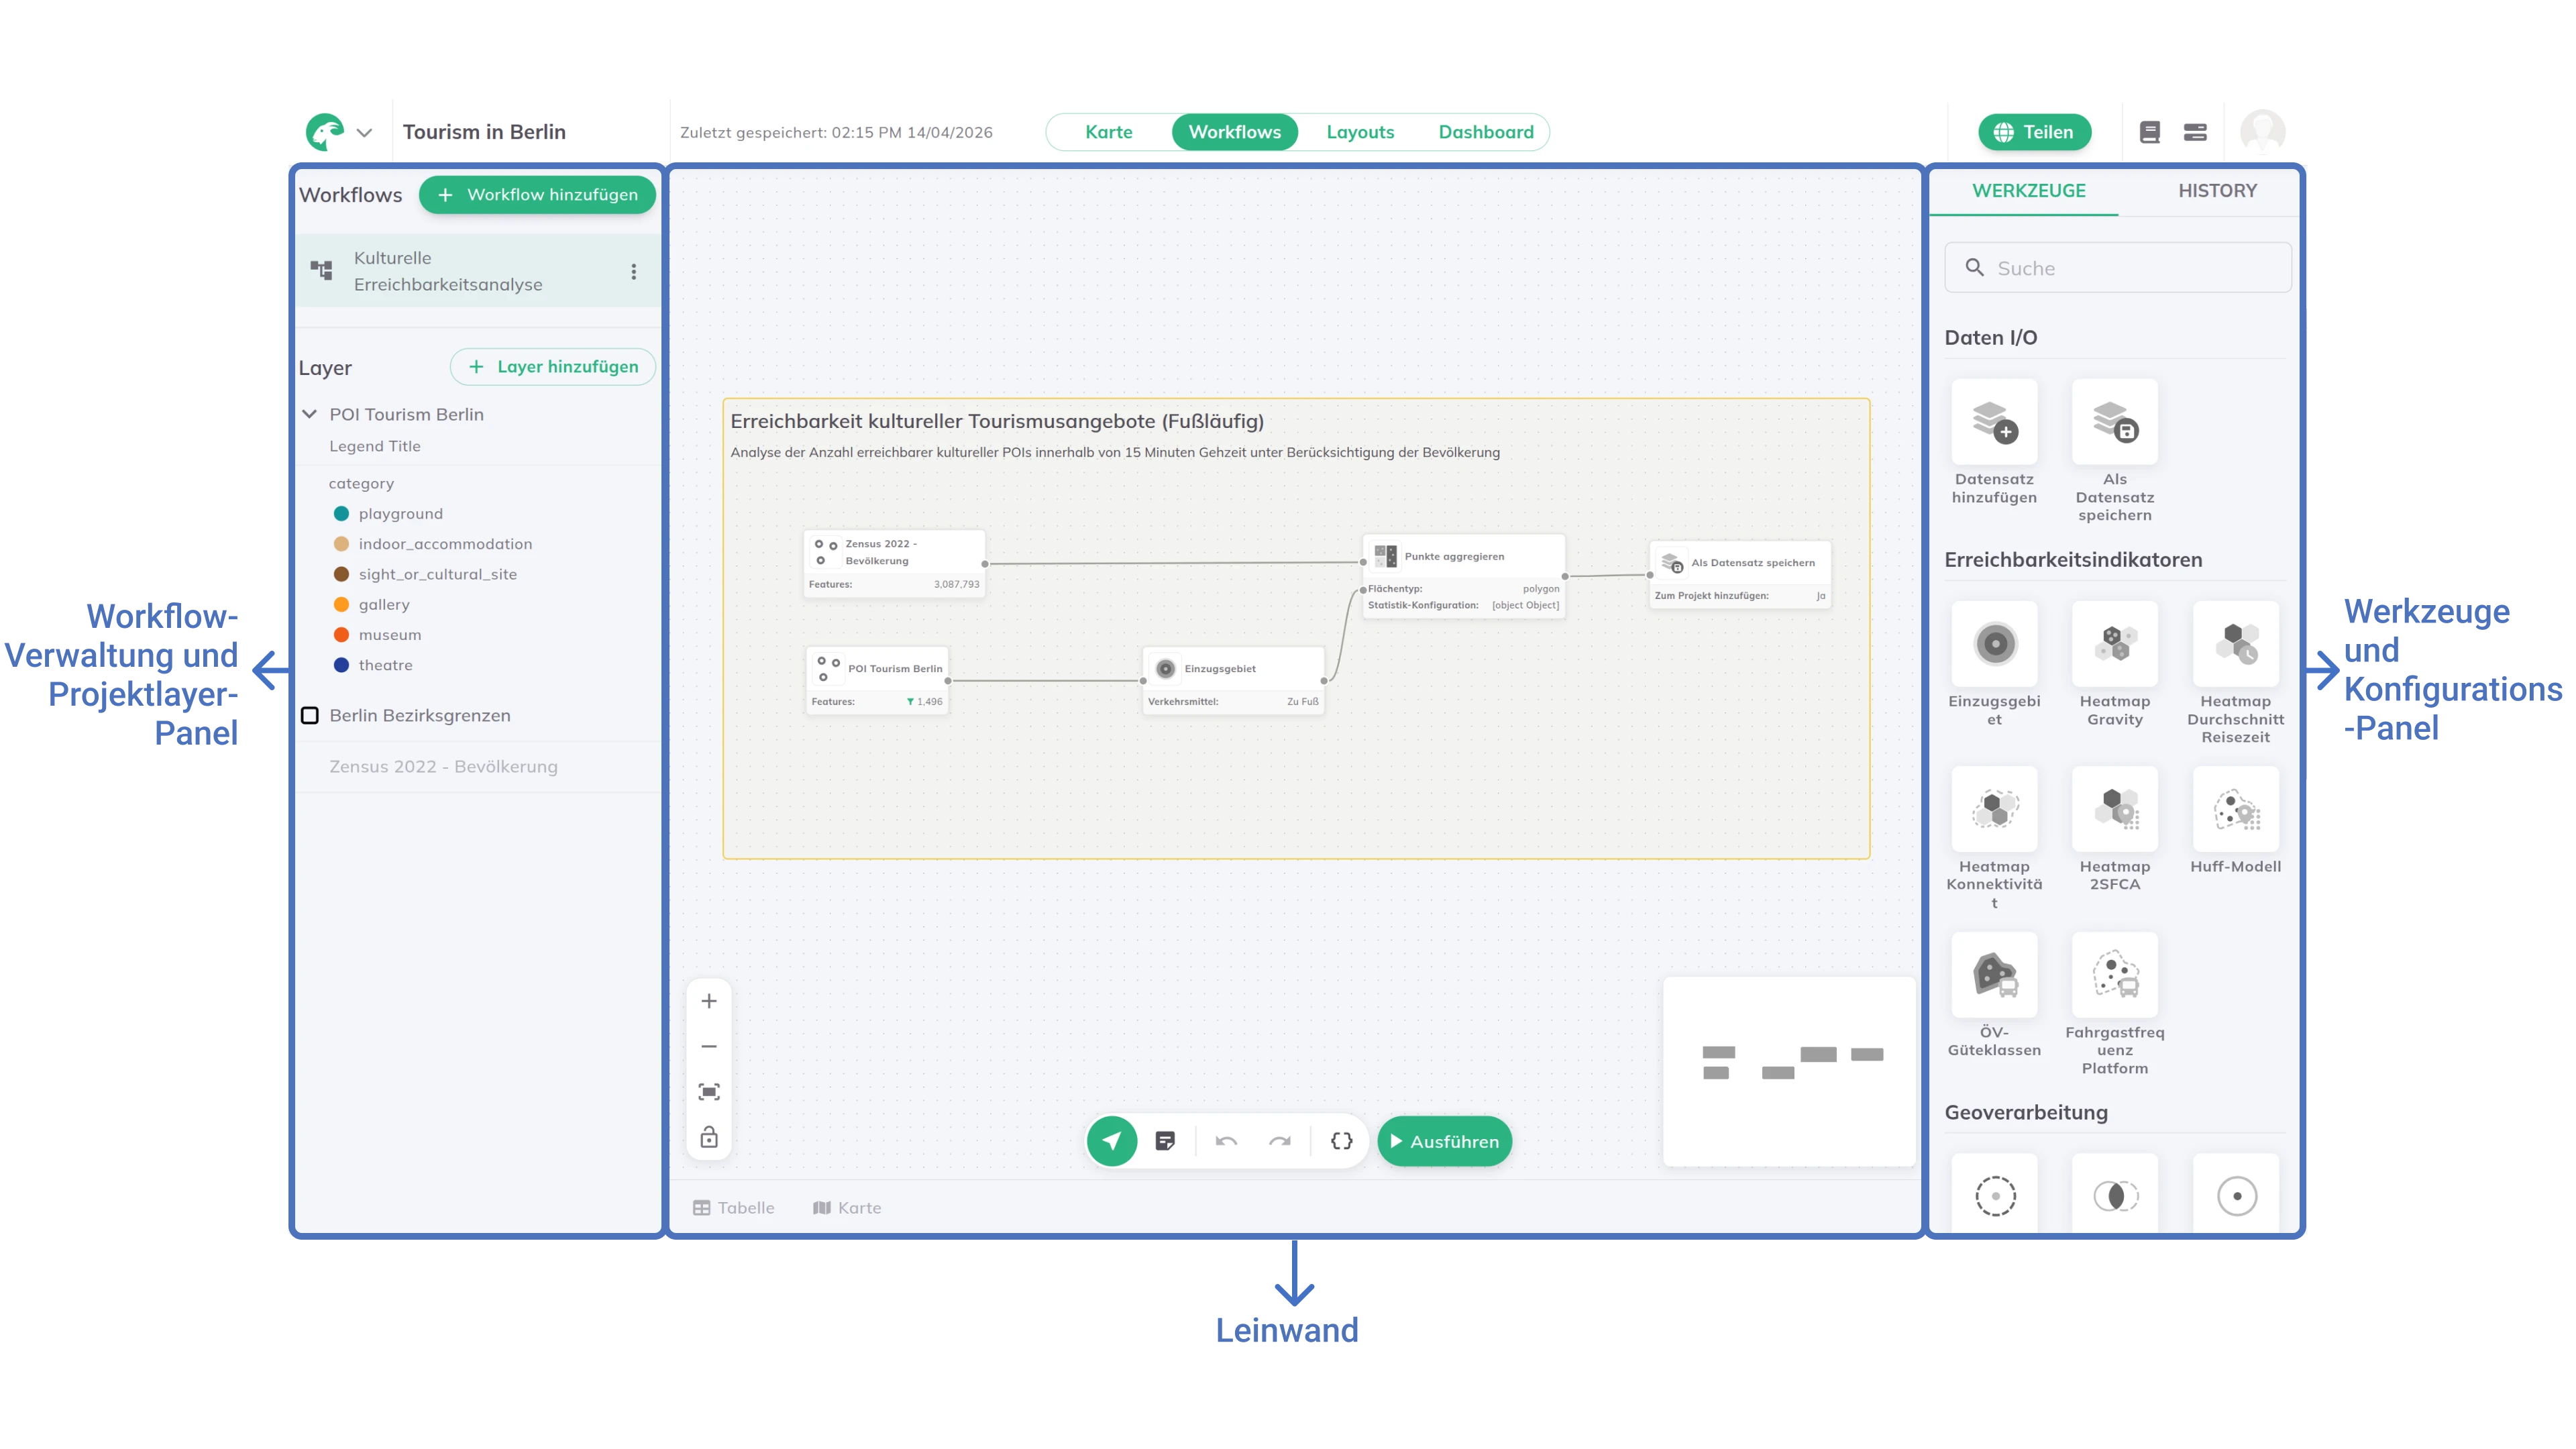The image size is (2576, 1449).
Task: Select the dashed-circle Geoverarbeitung tool
Action: pos(1994,1194)
